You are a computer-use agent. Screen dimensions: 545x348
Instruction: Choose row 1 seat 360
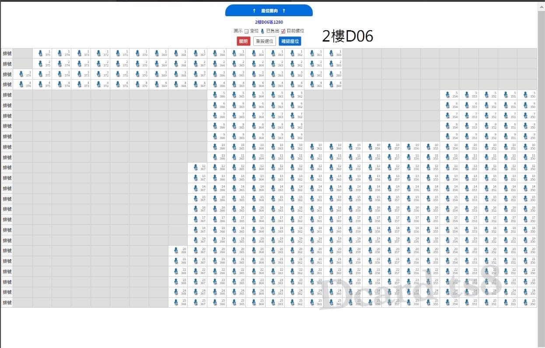[333, 53]
